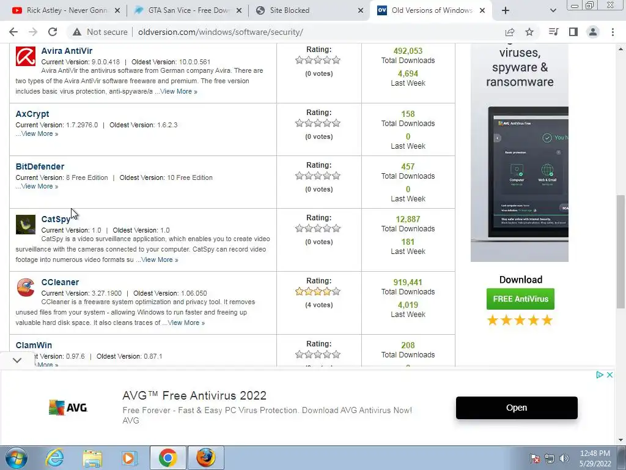Screen dimensions: 626x470
Task: Open Windows Media Player from the taskbar
Action: 129,458
